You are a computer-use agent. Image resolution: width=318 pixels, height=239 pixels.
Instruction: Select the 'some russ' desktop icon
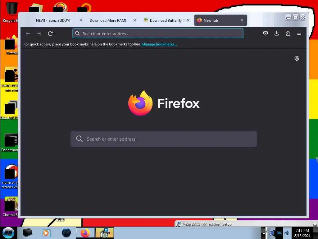9,79
